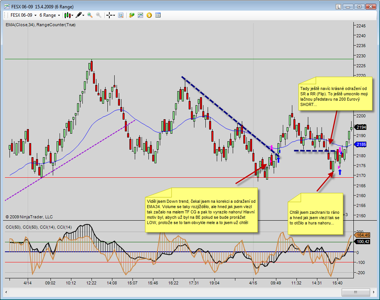Open the chart properties table icon

point(158,15)
